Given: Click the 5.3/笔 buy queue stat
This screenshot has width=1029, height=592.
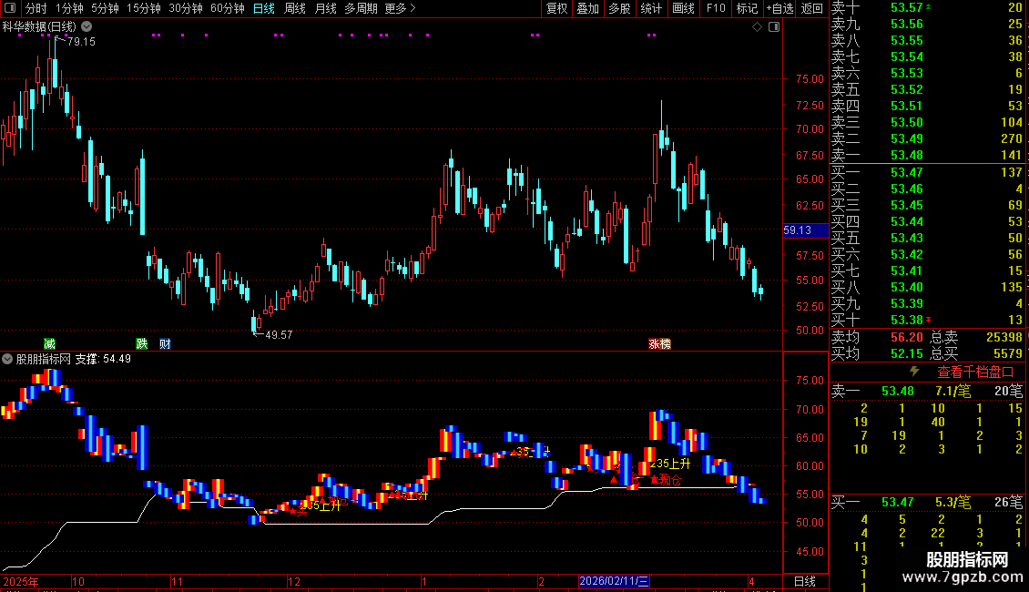Looking at the screenshot, I should tap(953, 502).
